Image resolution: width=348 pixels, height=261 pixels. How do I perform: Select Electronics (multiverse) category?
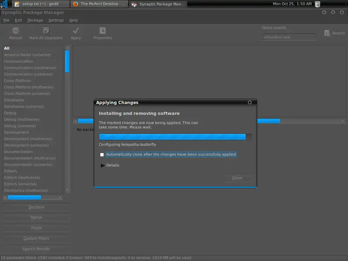(x=33, y=190)
